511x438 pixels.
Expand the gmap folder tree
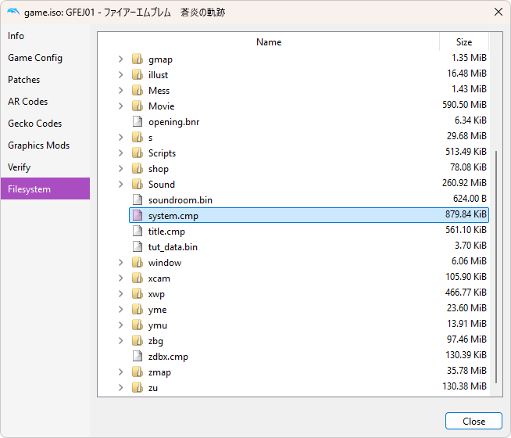(120, 59)
